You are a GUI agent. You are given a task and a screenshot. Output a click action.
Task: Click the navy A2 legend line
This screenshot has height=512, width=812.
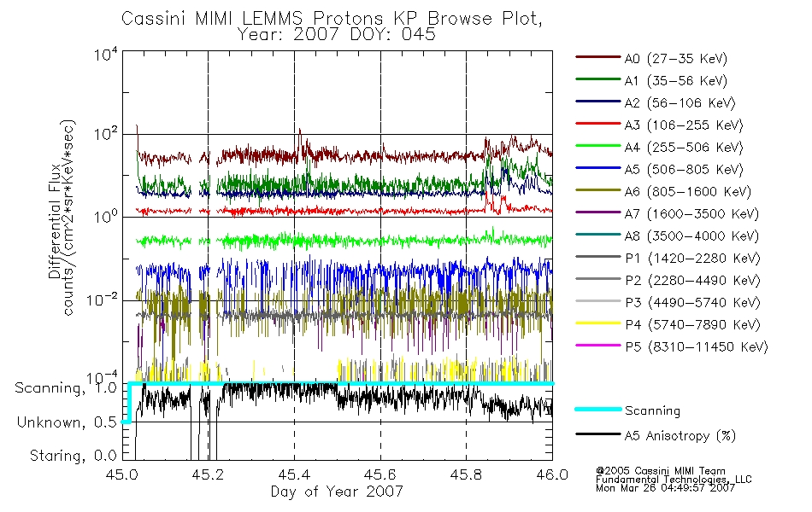pyautogui.click(x=597, y=102)
